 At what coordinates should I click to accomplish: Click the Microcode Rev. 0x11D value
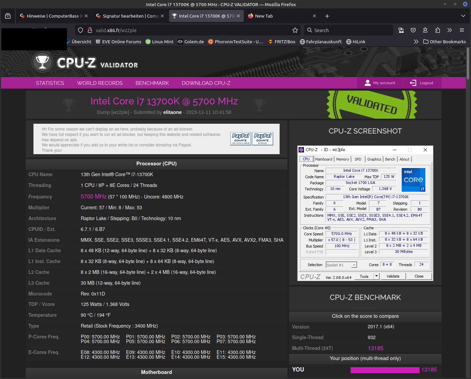coord(93,294)
